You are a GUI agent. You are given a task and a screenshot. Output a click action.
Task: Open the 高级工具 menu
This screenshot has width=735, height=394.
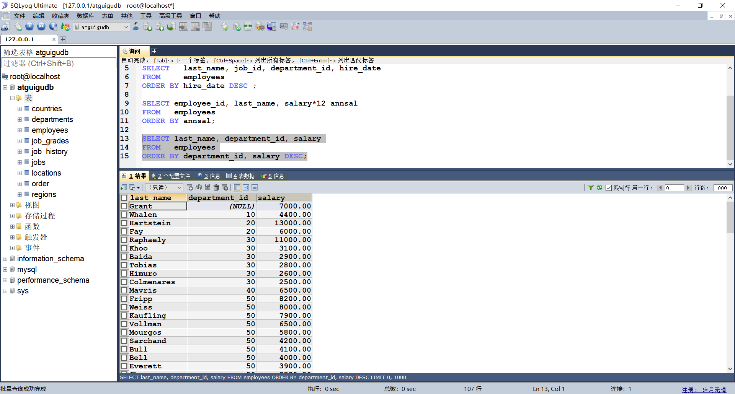point(171,16)
